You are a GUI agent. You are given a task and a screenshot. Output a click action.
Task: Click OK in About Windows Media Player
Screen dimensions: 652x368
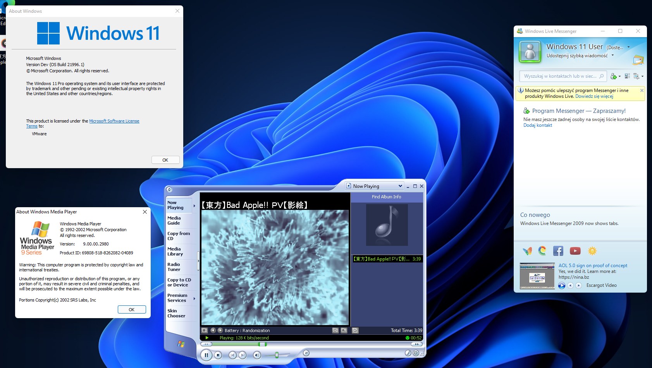point(132,310)
